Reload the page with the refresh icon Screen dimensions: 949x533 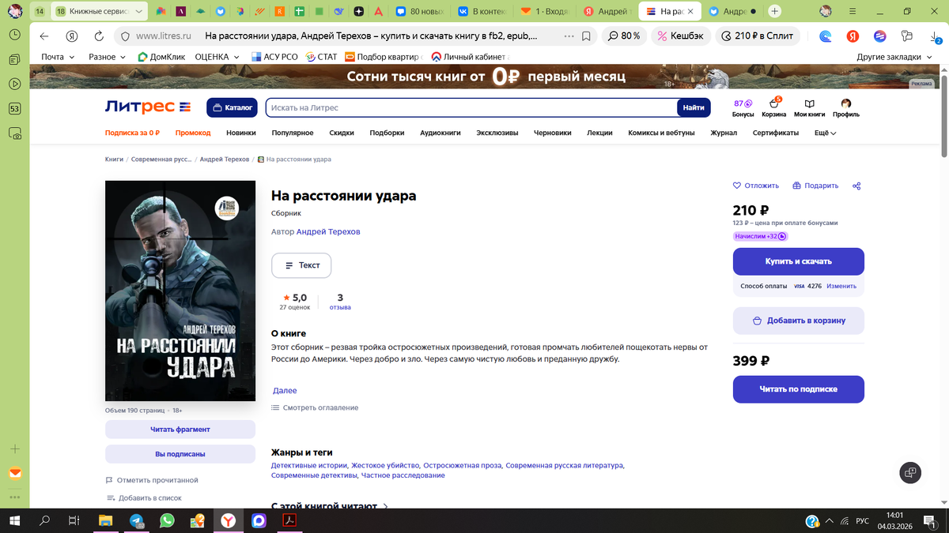99,36
